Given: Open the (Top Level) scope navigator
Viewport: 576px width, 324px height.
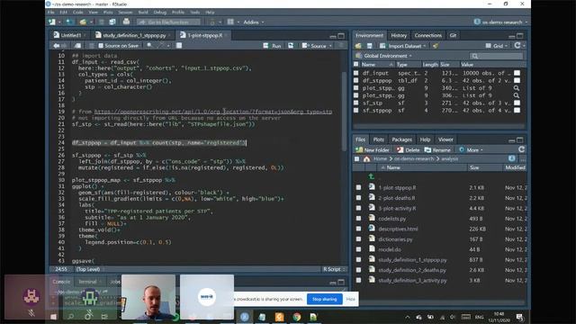Looking at the screenshot, I should (x=88, y=269).
